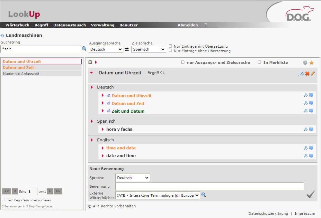The image size is (321, 218).
Task: Open the Zielsprache dropdown
Action: pos(148,49)
